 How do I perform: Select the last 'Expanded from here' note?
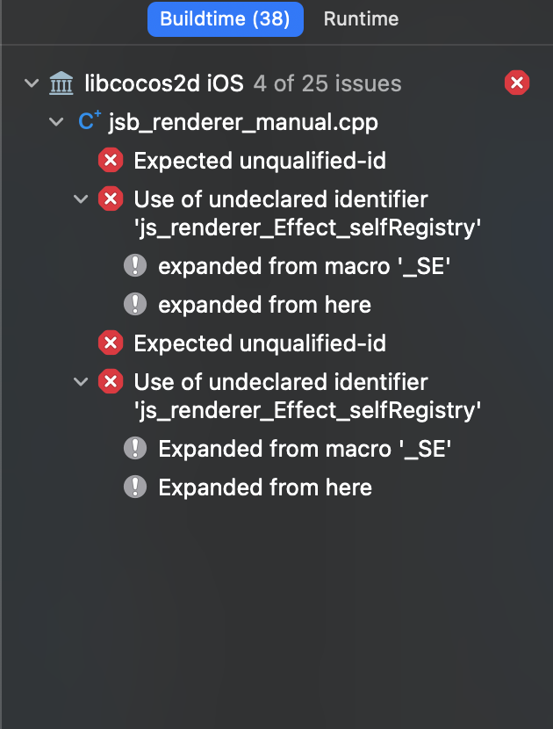pos(264,487)
